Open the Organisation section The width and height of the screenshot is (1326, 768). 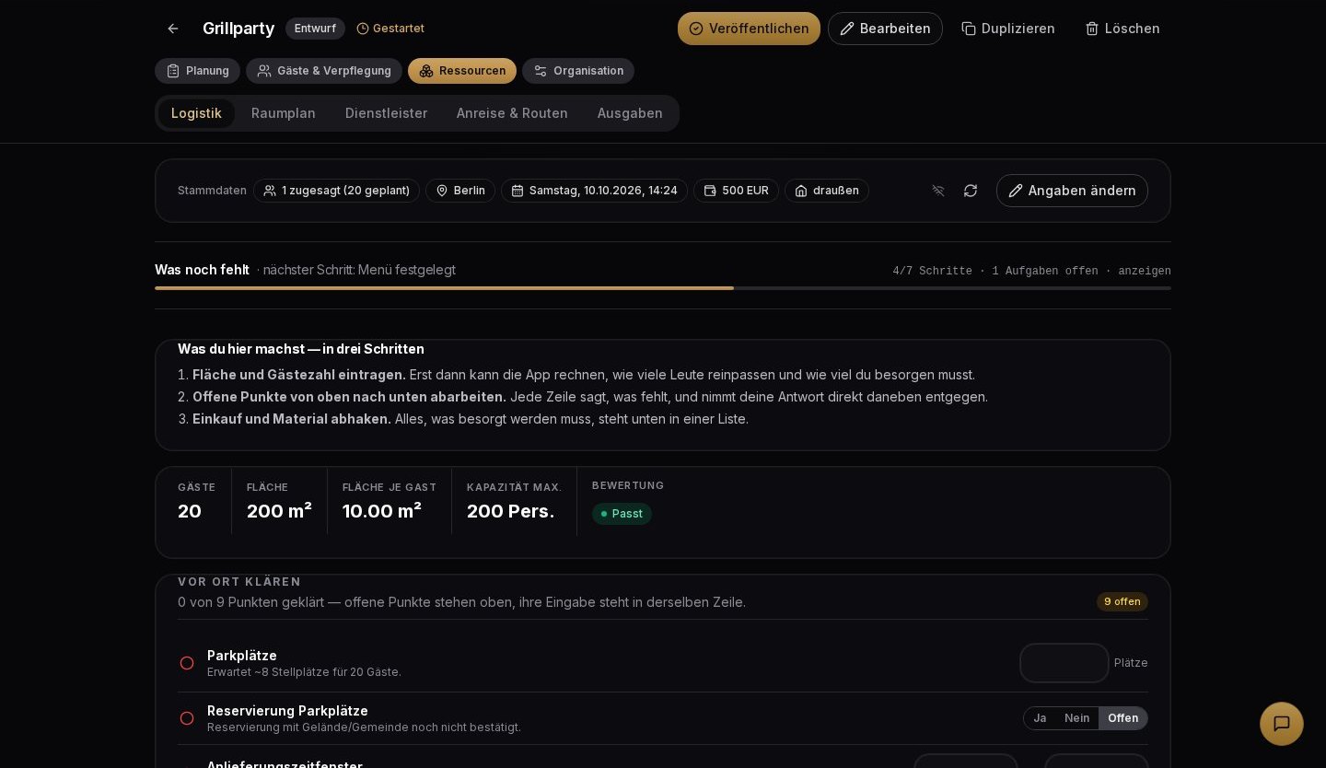coord(578,71)
